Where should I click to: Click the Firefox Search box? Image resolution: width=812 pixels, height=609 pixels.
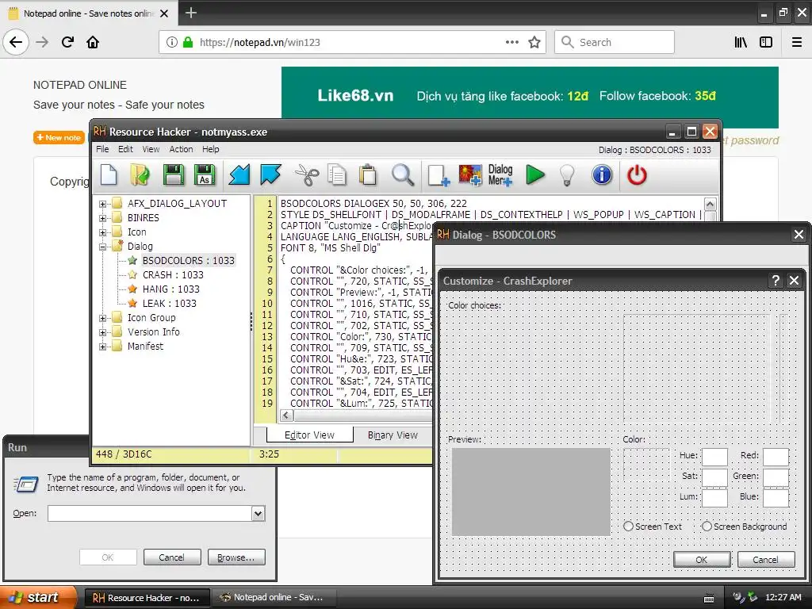click(615, 42)
